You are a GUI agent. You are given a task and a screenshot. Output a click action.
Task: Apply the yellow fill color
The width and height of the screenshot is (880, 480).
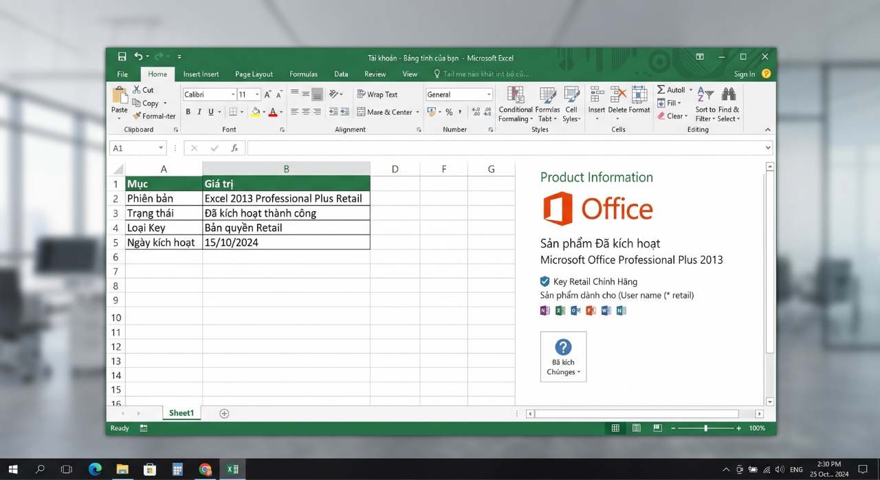pyautogui.click(x=256, y=112)
